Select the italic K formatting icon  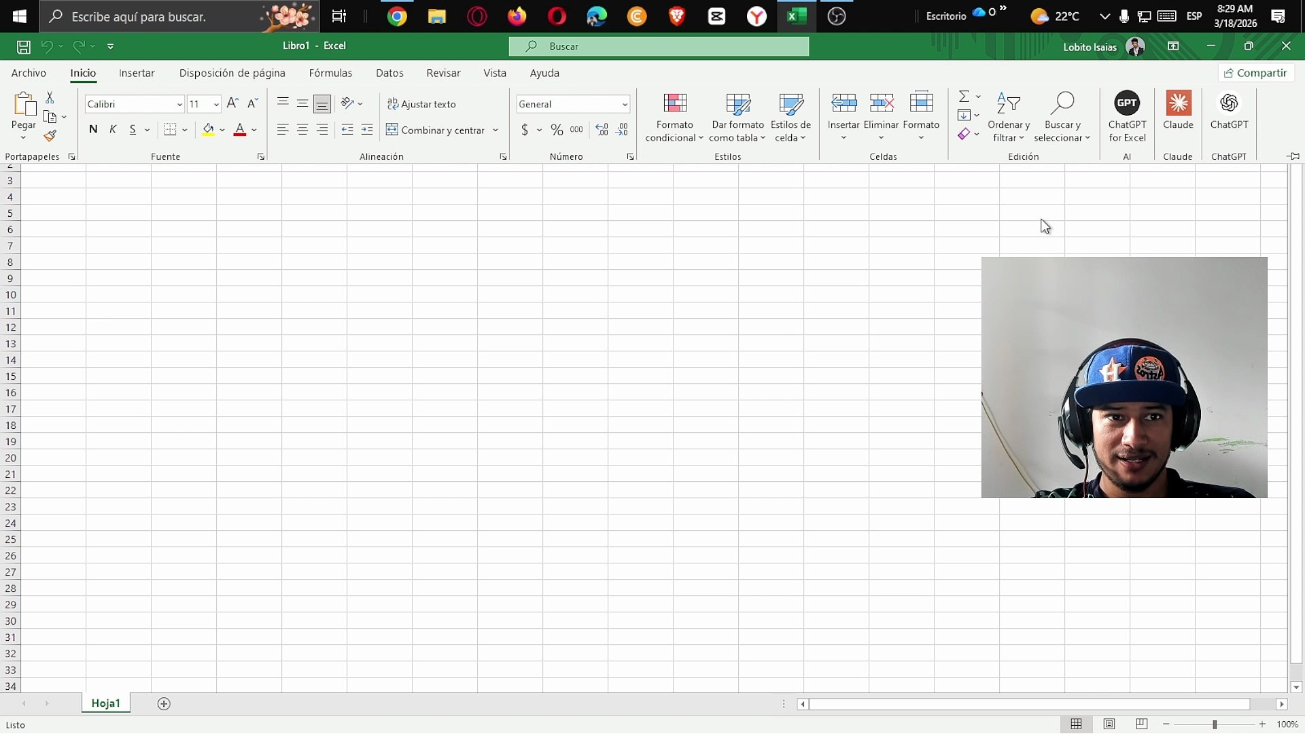coord(113,129)
